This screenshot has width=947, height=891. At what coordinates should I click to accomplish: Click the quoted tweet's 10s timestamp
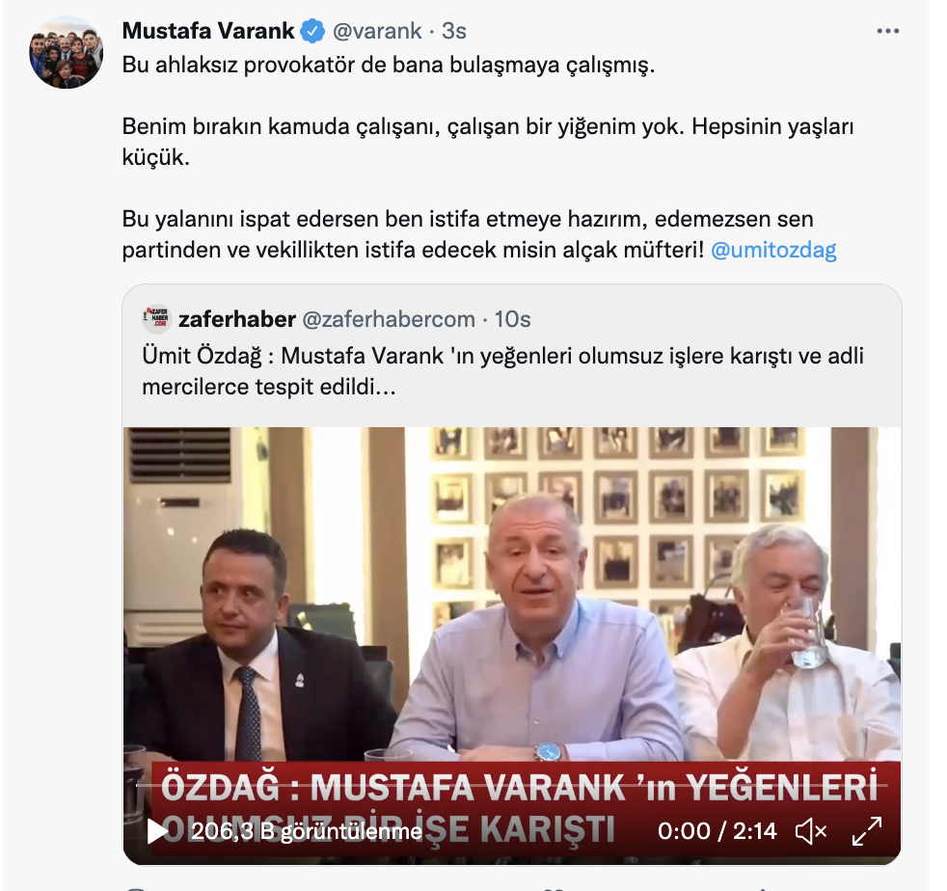point(512,319)
